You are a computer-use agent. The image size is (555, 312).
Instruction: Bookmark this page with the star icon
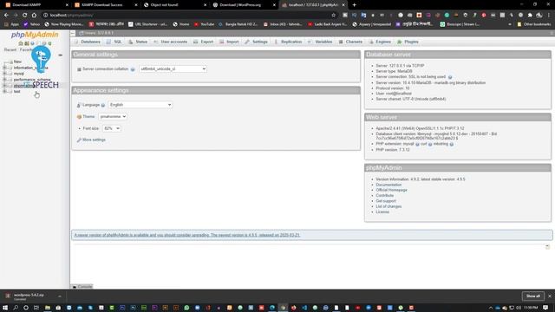click(333, 16)
